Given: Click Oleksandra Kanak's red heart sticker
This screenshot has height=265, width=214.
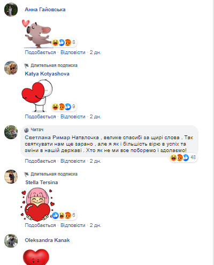Looking at the screenshot, I should pos(36,256).
